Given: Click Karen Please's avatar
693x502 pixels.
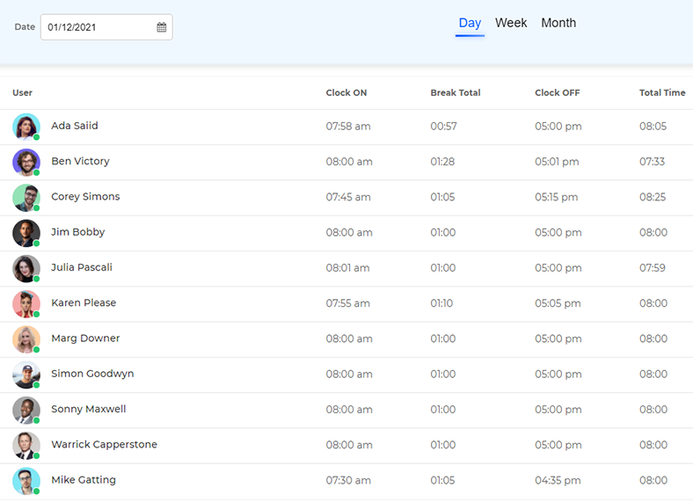Looking at the screenshot, I should [26, 303].
